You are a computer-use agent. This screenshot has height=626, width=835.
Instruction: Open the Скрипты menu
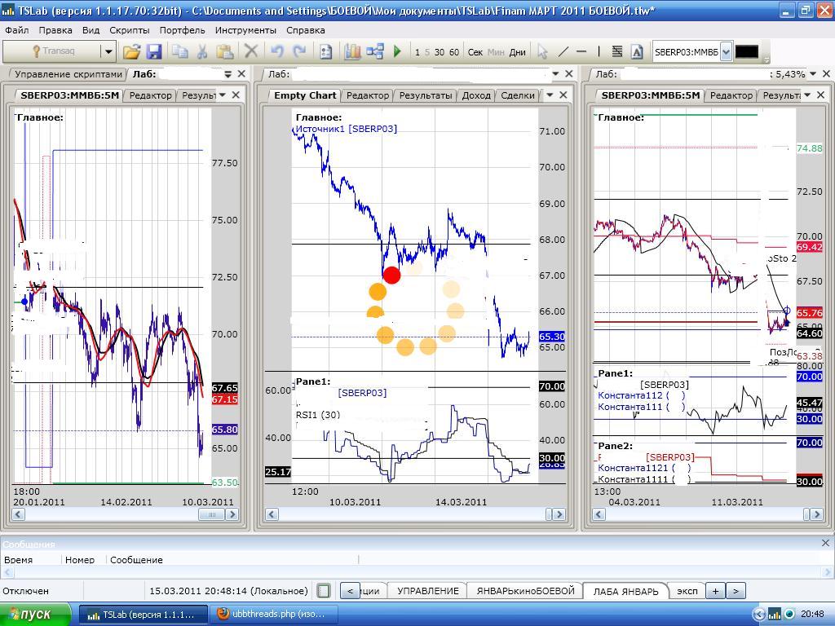[129, 30]
